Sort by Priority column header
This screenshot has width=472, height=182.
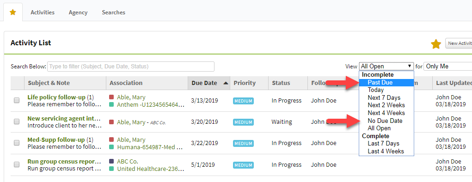click(x=249, y=83)
